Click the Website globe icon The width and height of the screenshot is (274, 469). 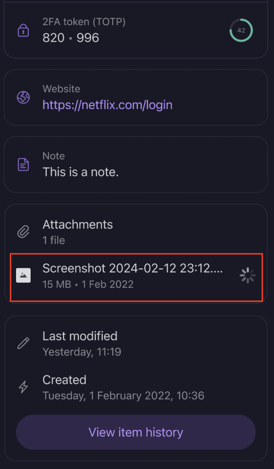coord(23,98)
